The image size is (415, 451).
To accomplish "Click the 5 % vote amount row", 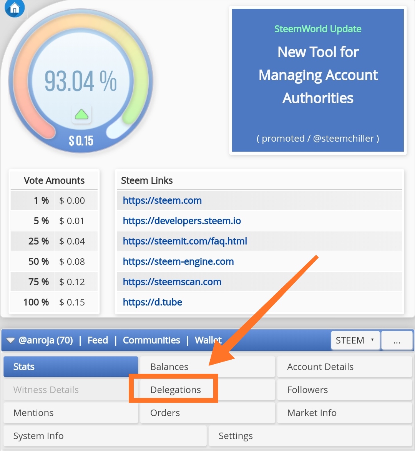I will (x=54, y=221).
